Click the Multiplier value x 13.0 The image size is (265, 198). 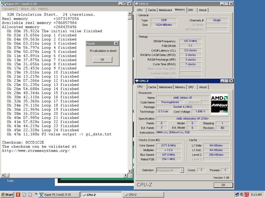(168, 150)
